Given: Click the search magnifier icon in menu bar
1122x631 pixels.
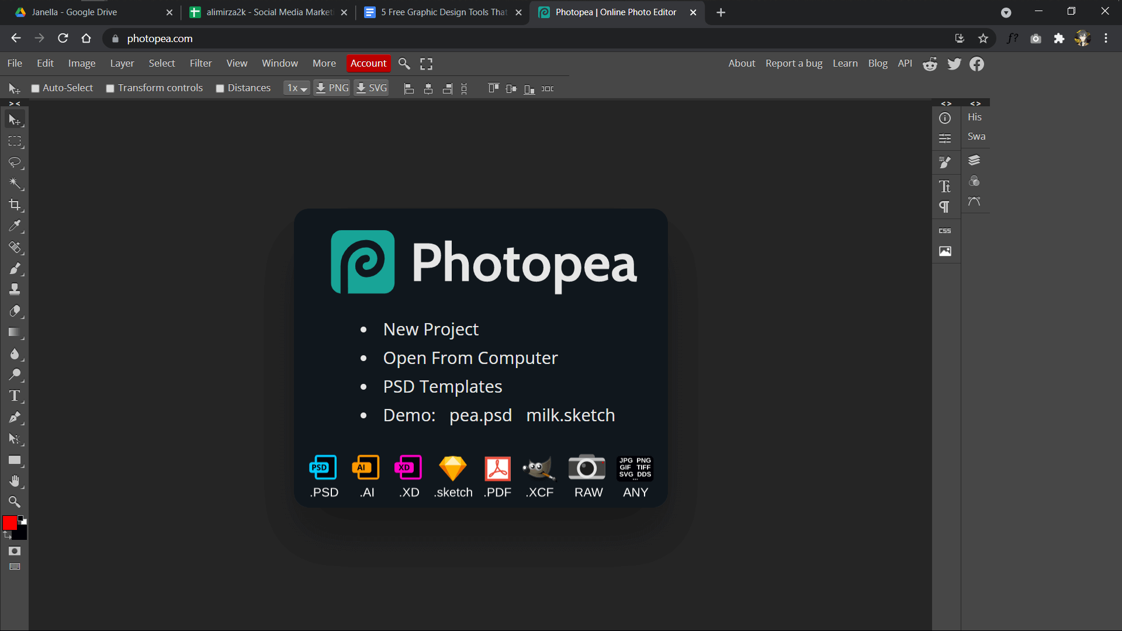Looking at the screenshot, I should [404, 63].
